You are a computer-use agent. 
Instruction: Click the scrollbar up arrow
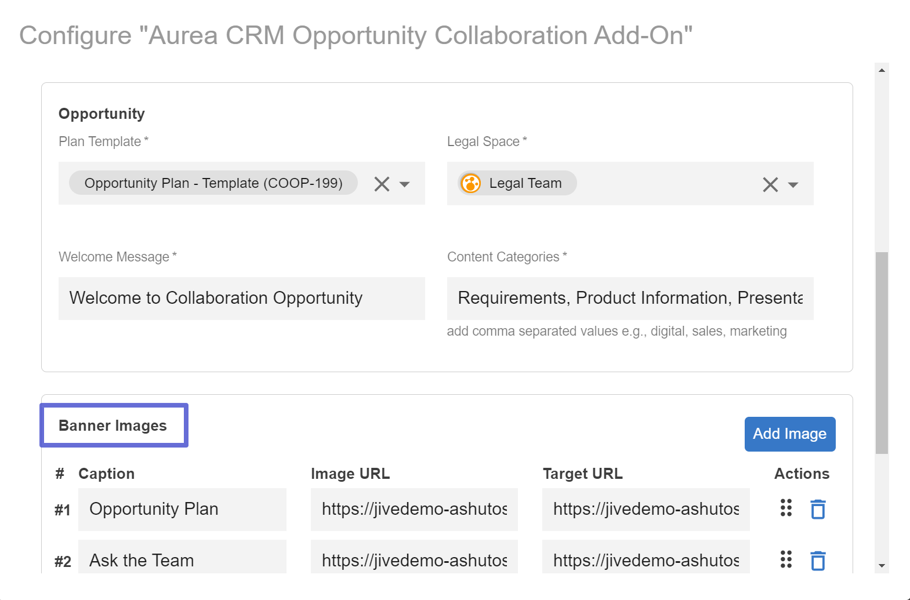click(x=882, y=70)
